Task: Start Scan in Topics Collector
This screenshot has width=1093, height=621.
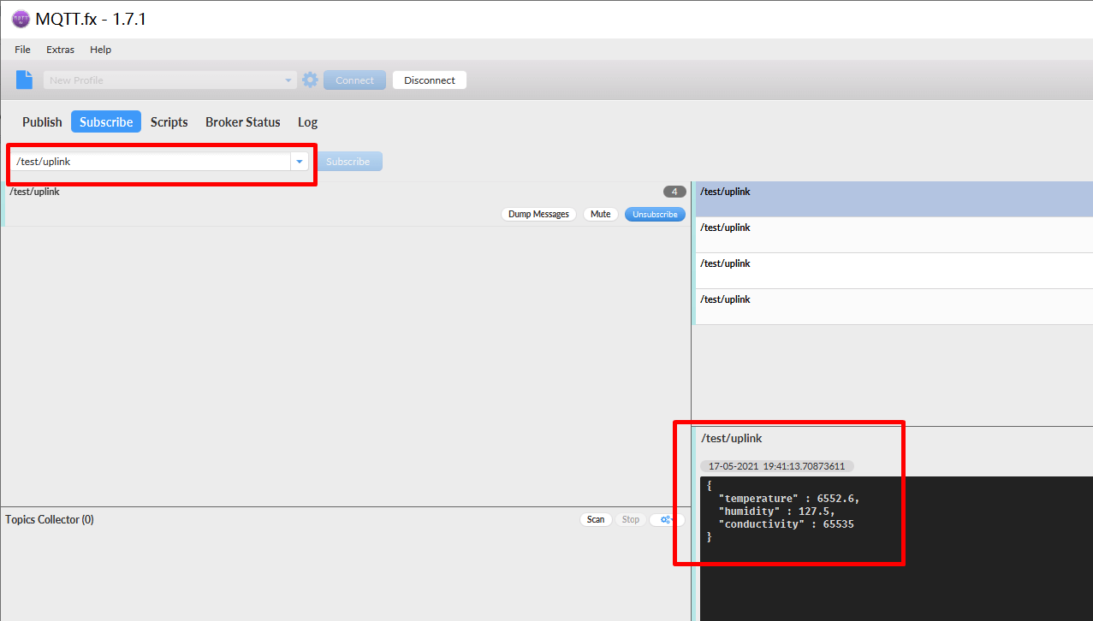Action: click(595, 519)
